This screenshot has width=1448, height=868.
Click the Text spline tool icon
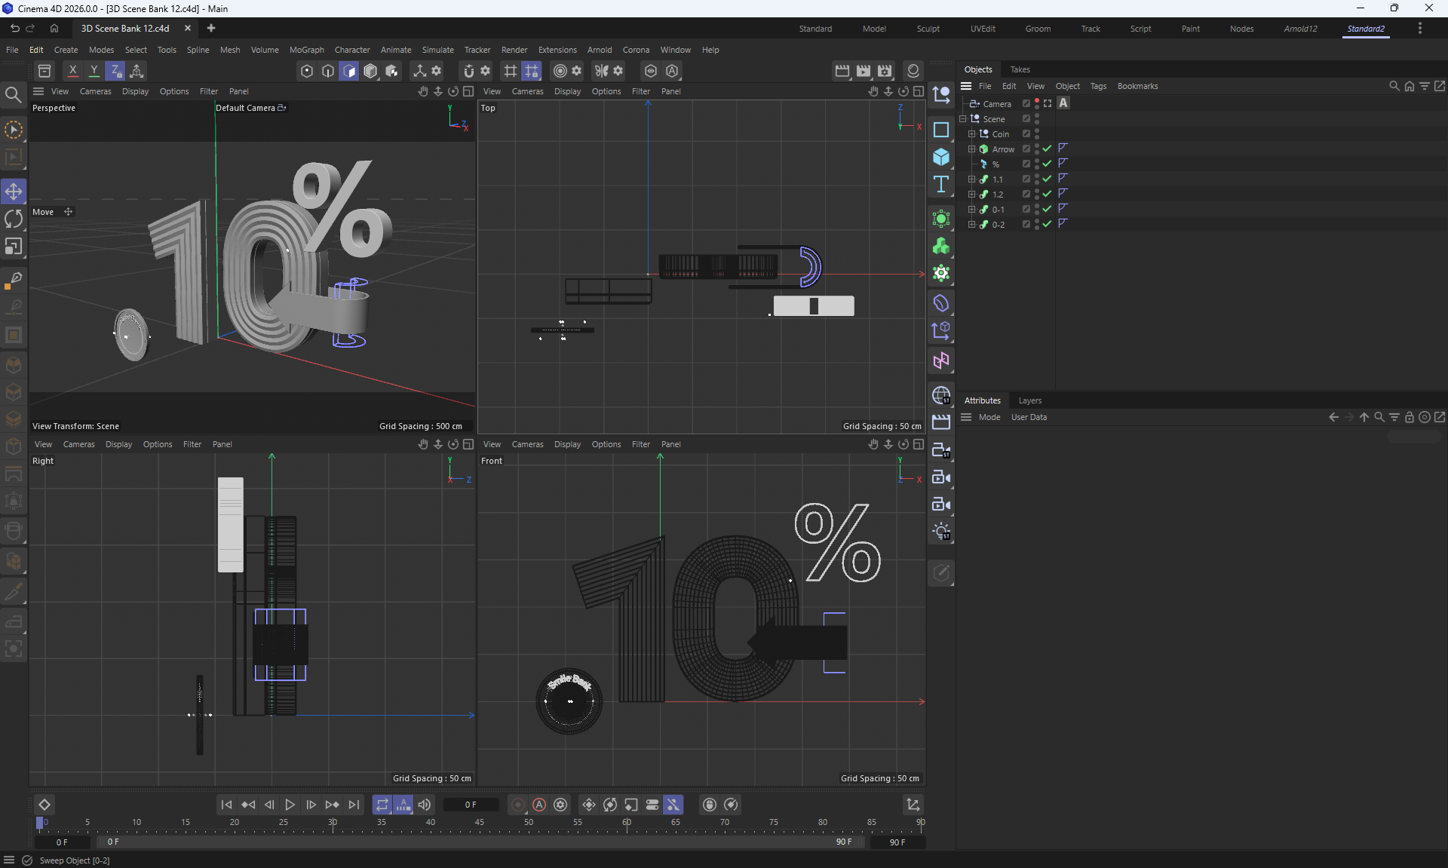tap(940, 185)
